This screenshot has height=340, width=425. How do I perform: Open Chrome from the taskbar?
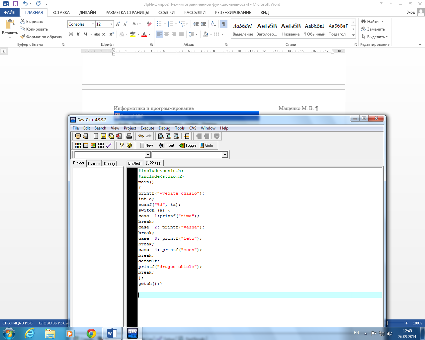(x=91, y=333)
